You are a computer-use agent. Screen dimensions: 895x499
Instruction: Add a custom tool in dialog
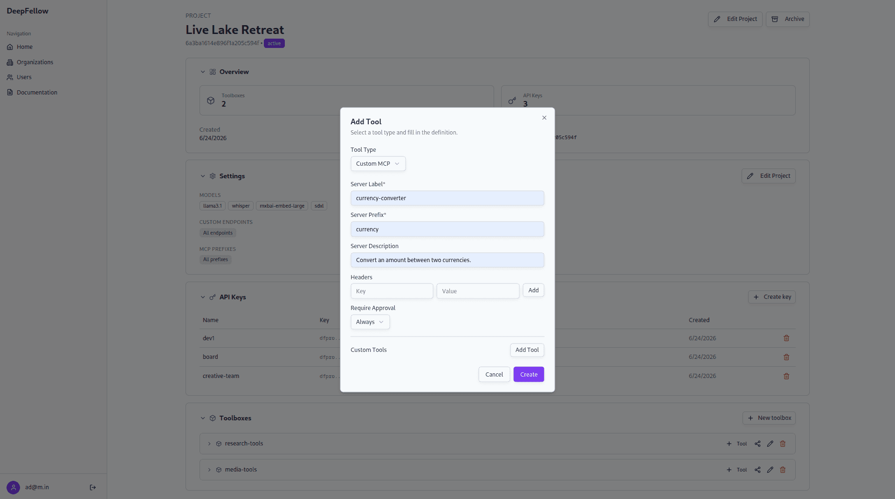[x=527, y=350]
